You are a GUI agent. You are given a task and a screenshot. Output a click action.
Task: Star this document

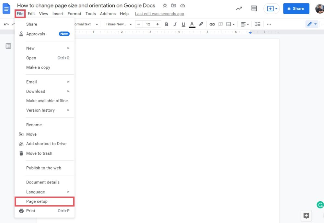pyautogui.click(x=165, y=6)
